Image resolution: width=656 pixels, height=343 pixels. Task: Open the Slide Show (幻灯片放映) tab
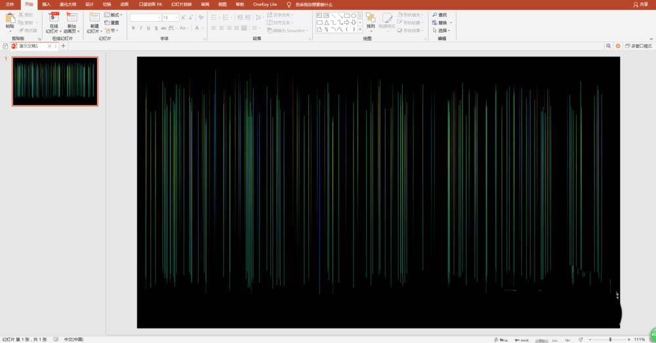pos(182,4)
